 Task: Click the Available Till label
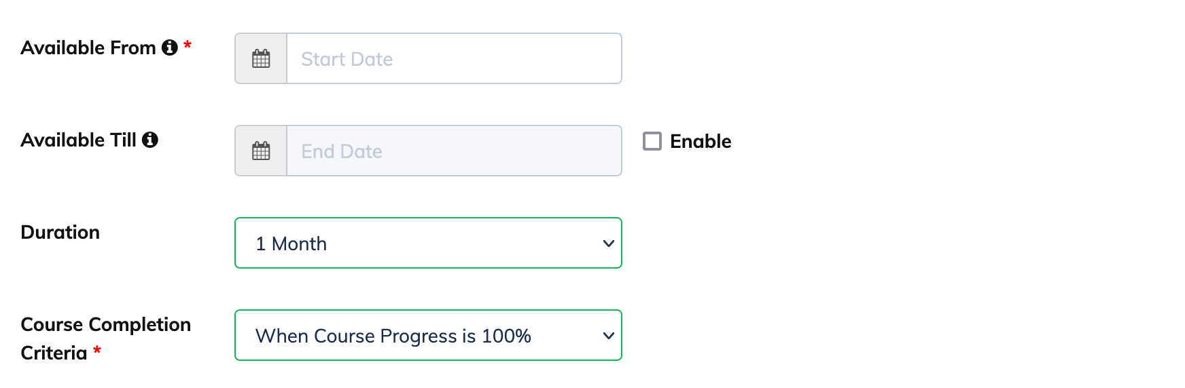point(79,140)
